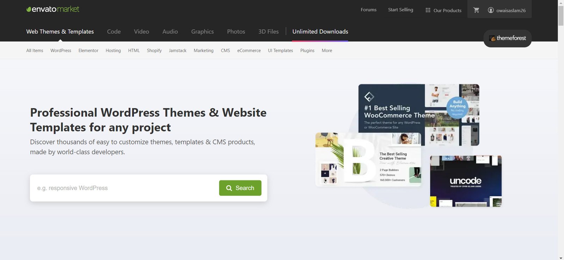Click the Our Products grid icon

click(428, 10)
